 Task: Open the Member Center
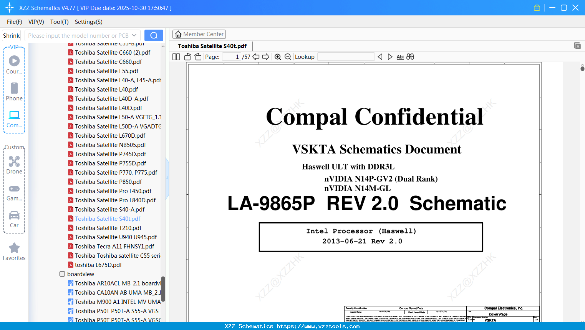(199, 34)
